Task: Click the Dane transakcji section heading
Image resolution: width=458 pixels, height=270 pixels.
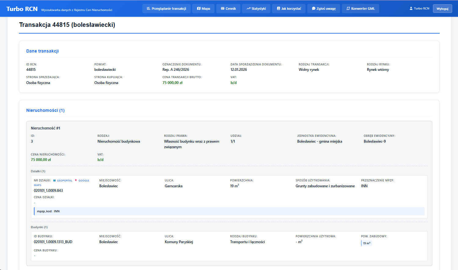Action: [42, 51]
